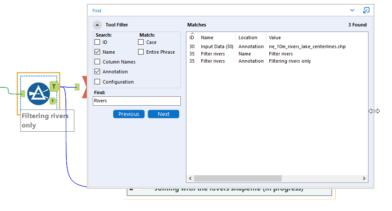Sort matches by ID column header
392x211 pixels.
pos(192,38)
